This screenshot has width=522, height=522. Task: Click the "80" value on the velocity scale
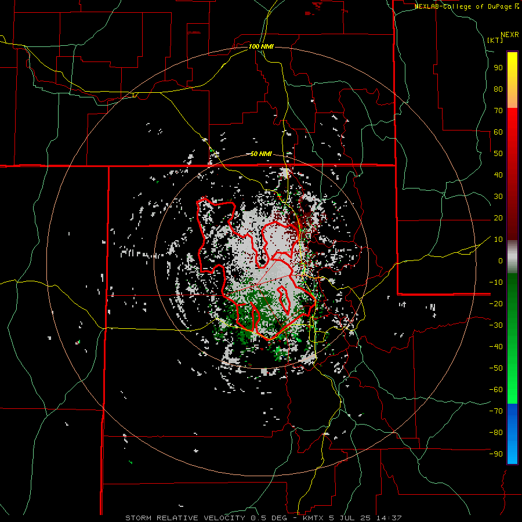pos(498,89)
